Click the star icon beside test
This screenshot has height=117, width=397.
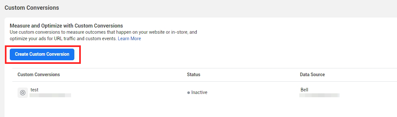tap(23, 93)
